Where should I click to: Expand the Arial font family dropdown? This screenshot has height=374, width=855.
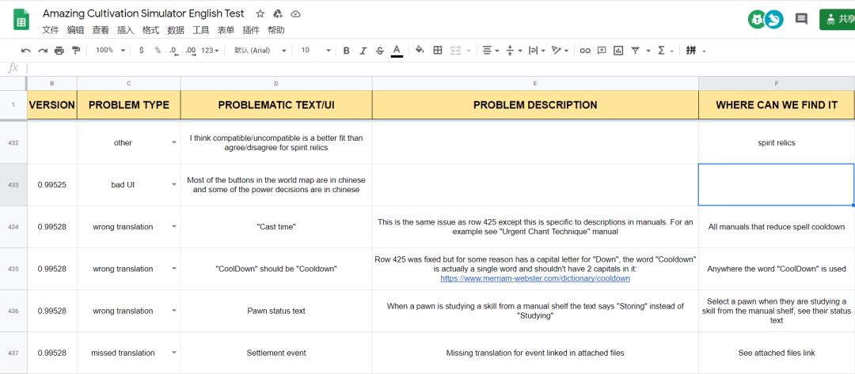coord(263,51)
